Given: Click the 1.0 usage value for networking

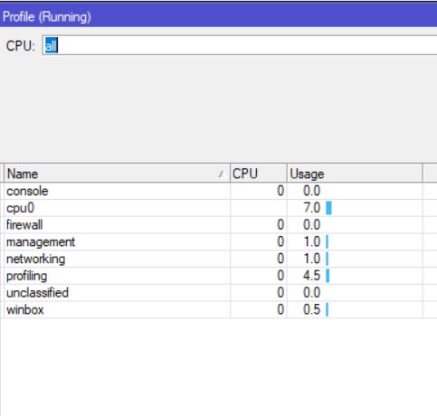Looking at the screenshot, I should [x=312, y=259].
